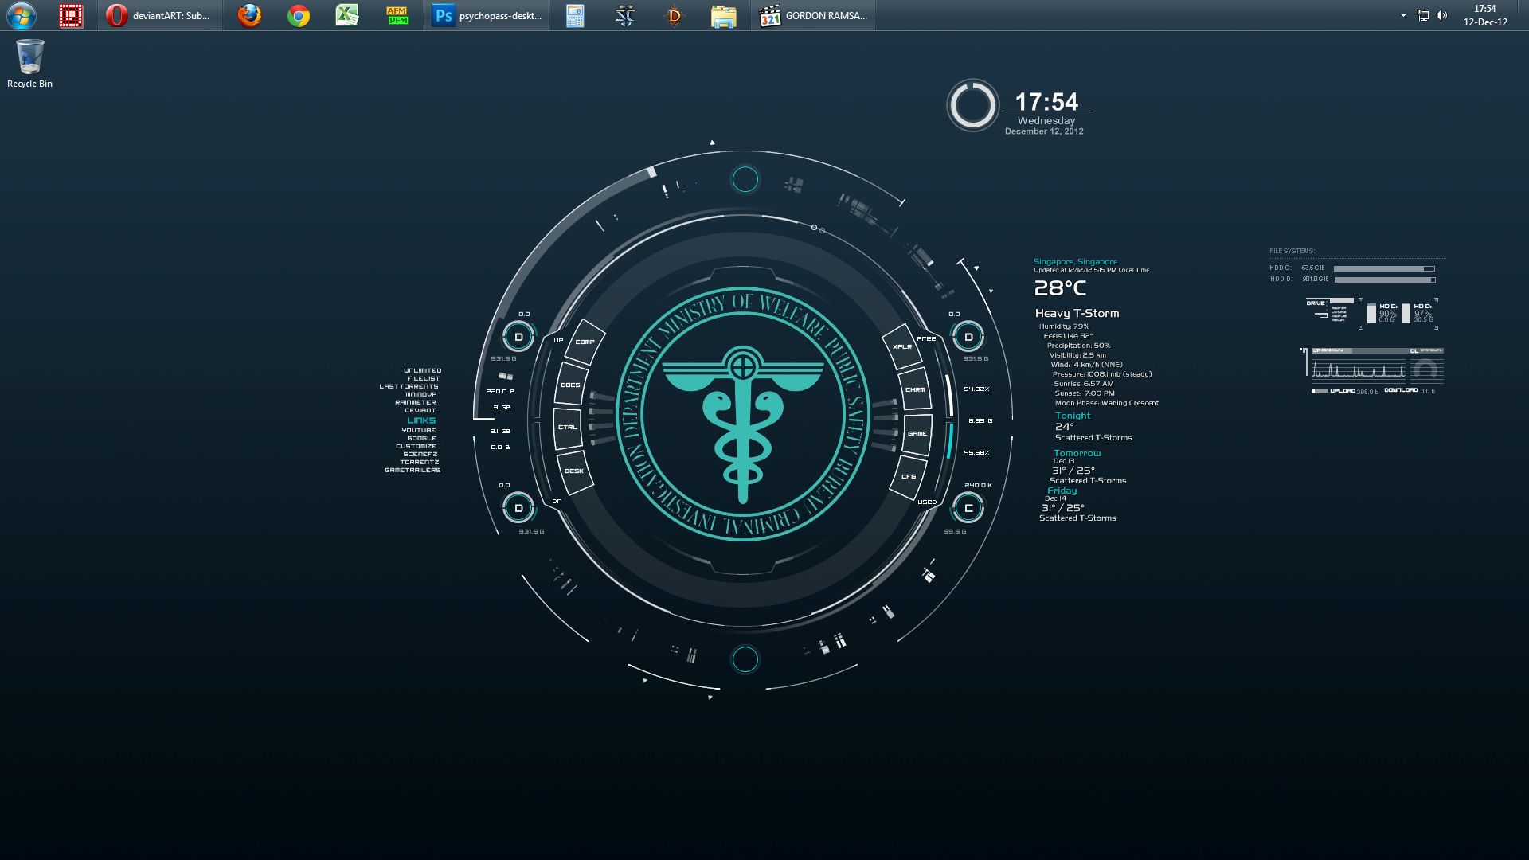Click the HDD C usage bar
Image resolution: width=1529 pixels, height=860 pixels.
pyautogui.click(x=1384, y=268)
